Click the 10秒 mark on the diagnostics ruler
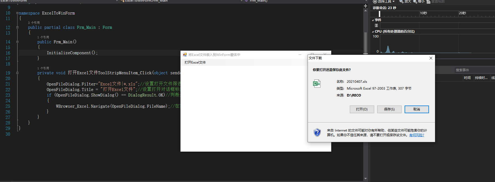495x182 pixels. tap(423, 13)
